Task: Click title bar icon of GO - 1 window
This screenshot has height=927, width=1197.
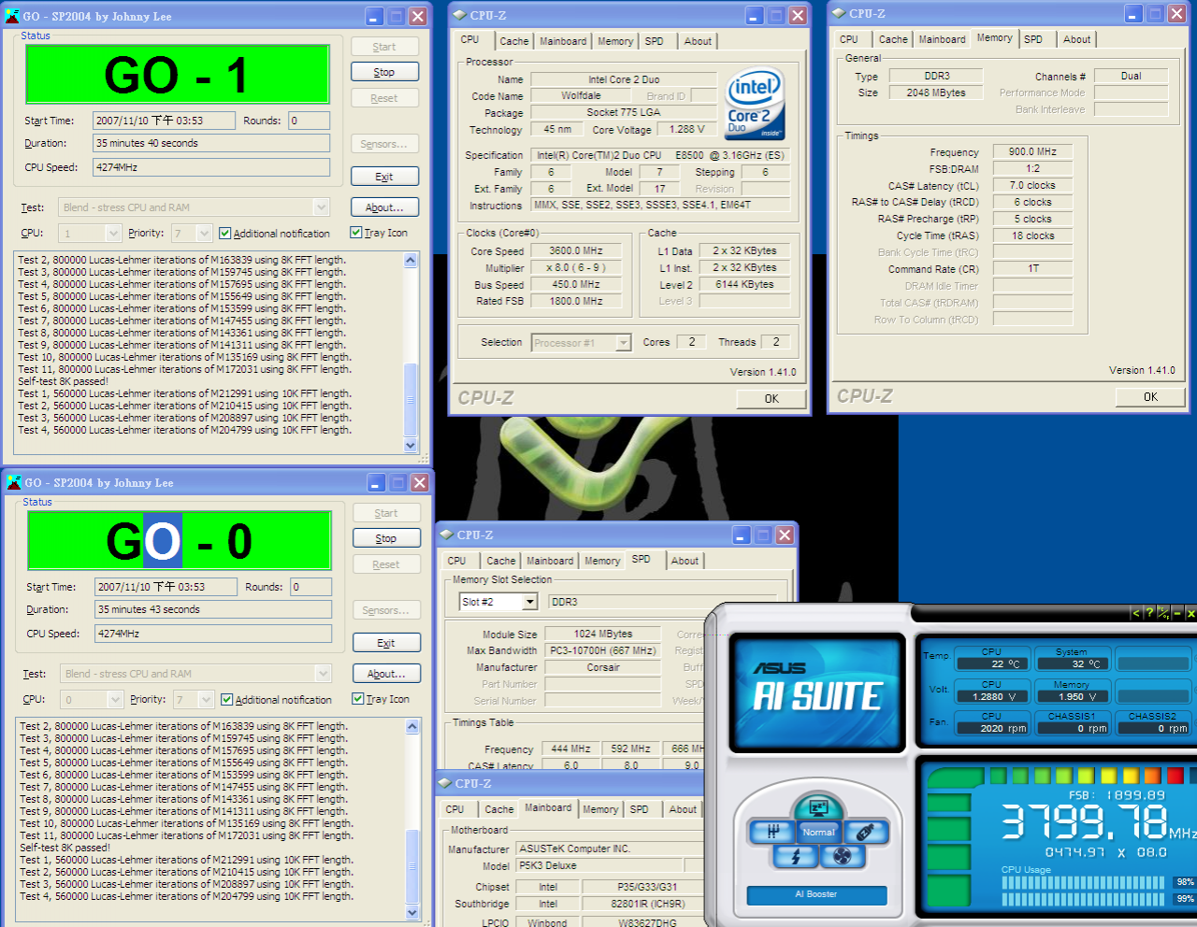Action: tap(12, 16)
